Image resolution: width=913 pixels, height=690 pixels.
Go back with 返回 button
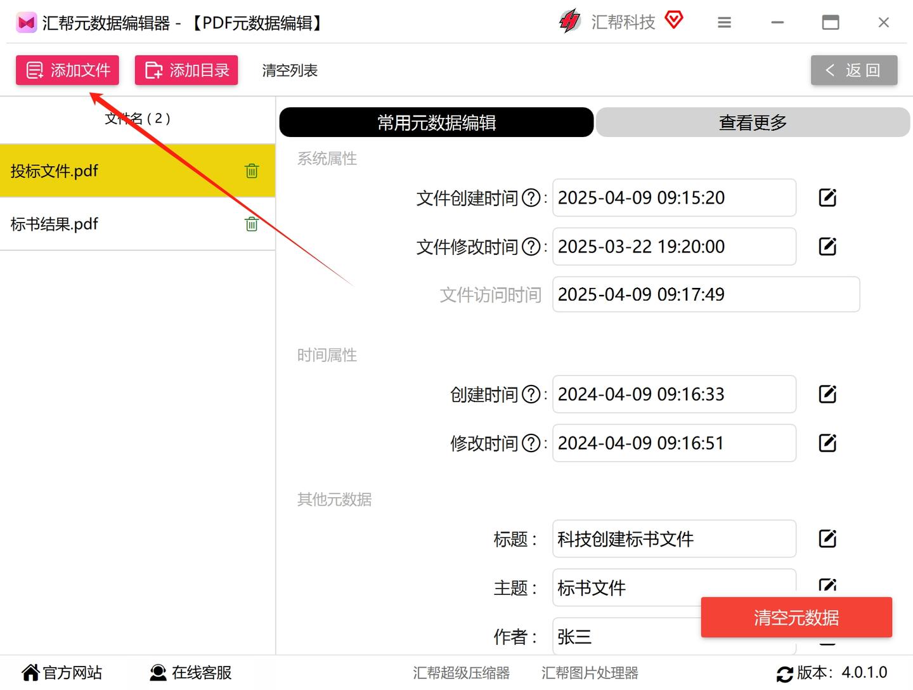tap(854, 70)
